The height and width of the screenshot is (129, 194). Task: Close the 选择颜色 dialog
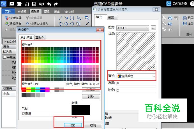100,30
